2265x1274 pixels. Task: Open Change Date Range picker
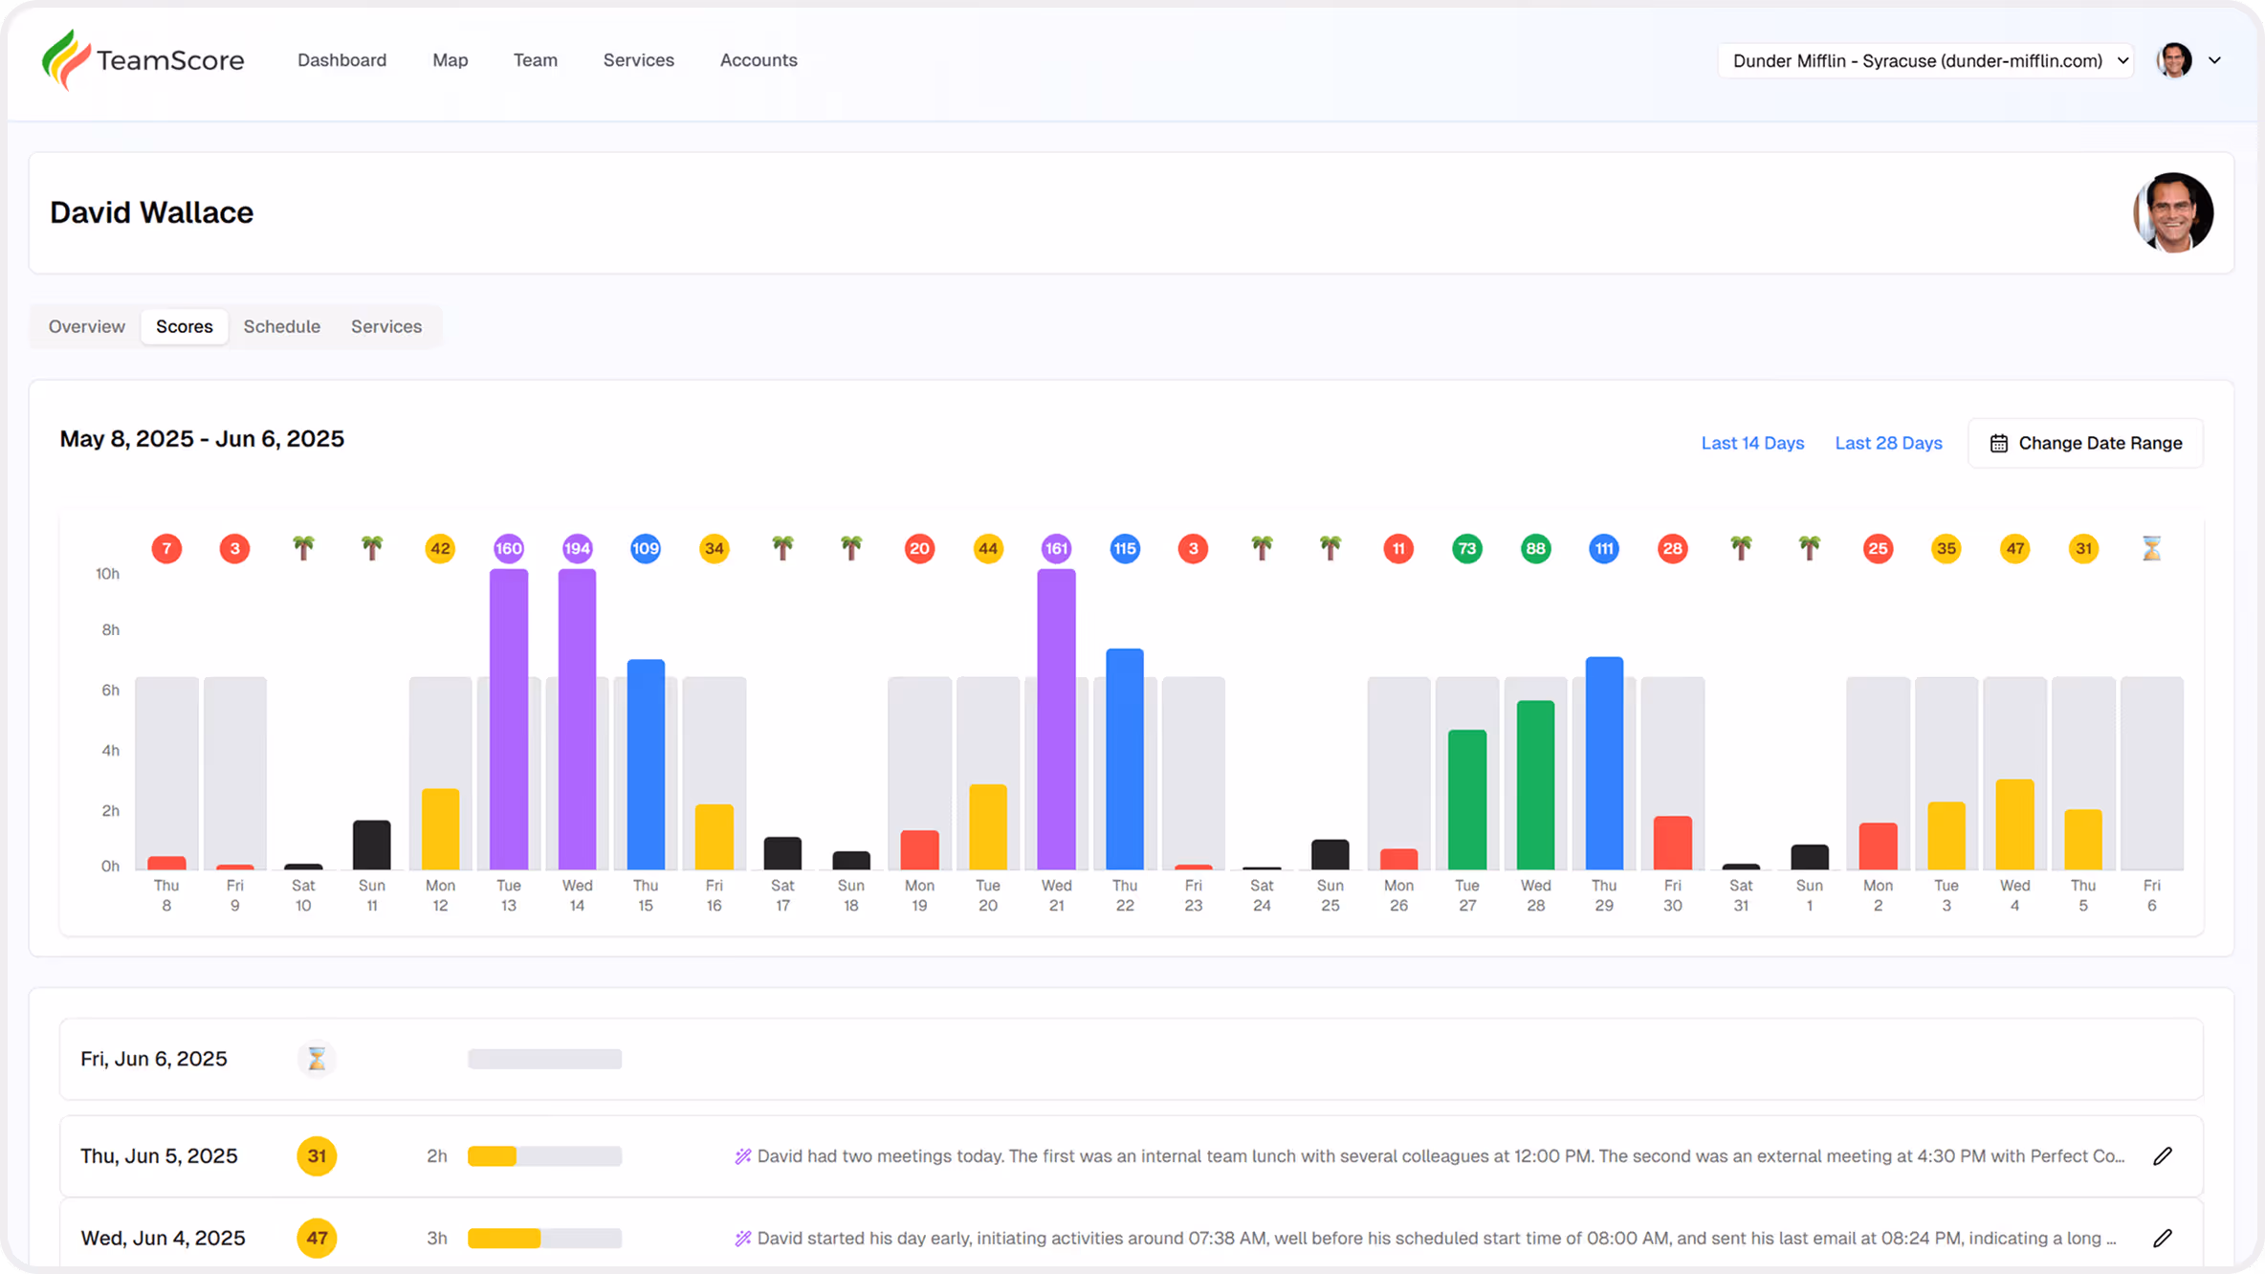point(2085,443)
